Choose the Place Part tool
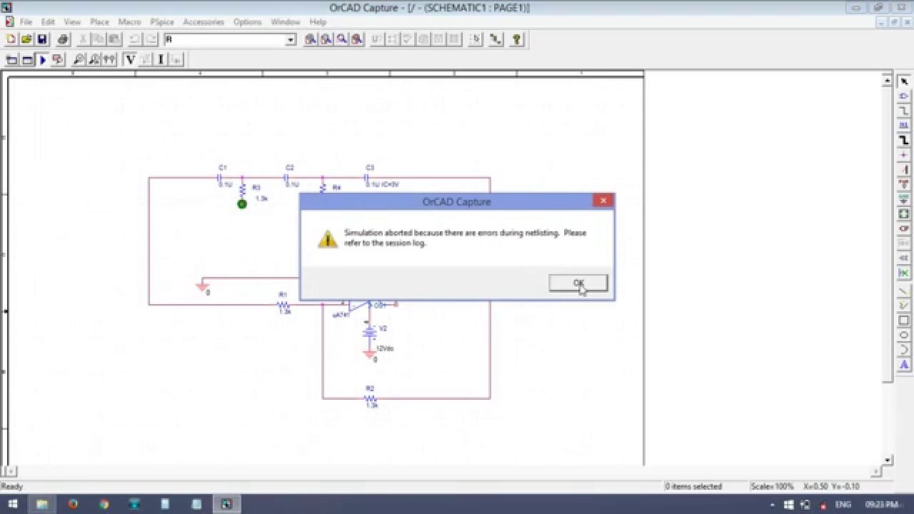 pos(904,96)
